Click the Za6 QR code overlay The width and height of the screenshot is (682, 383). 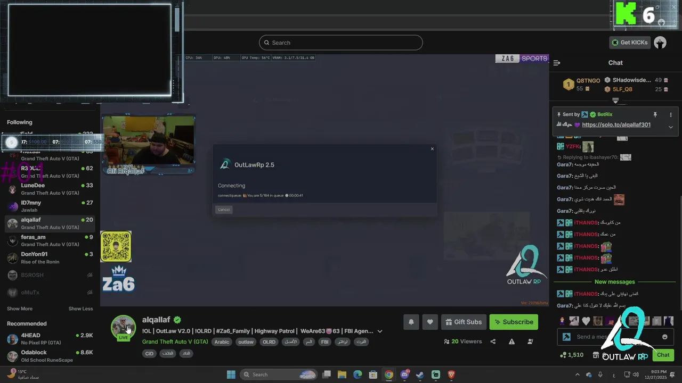click(116, 246)
